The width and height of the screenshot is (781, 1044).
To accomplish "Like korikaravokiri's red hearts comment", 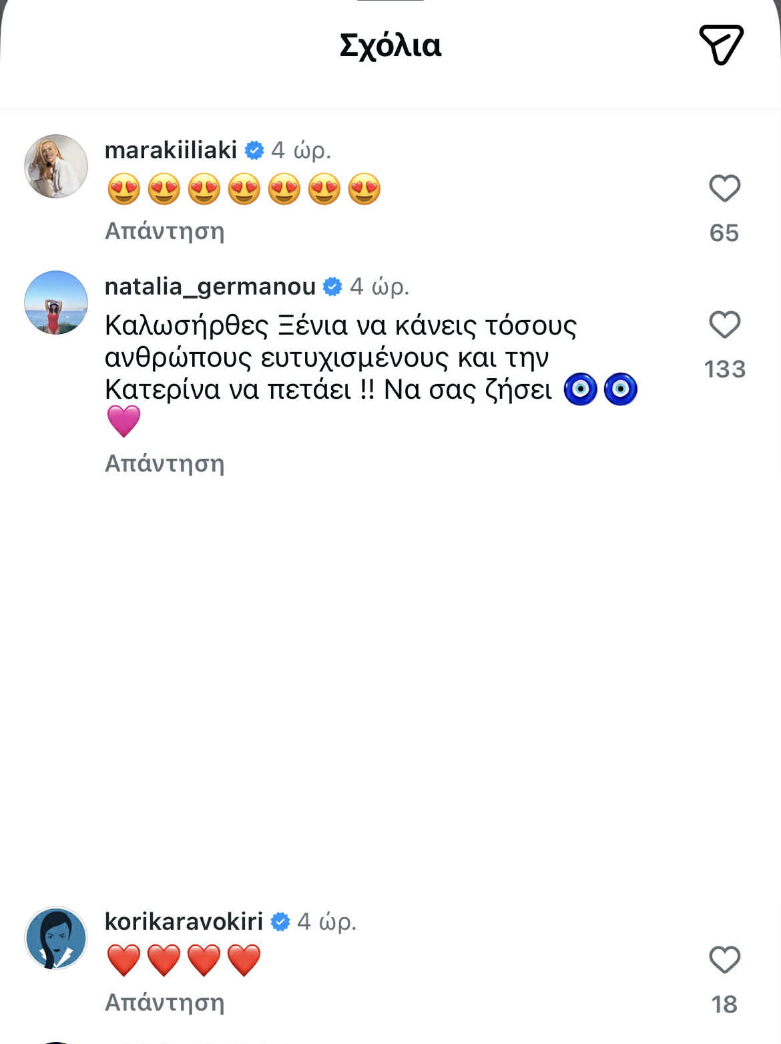I will 724,960.
